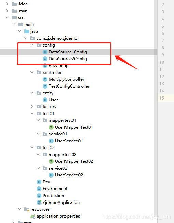This screenshot has width=174, height=223.
Task: Select the test01 package label
Action: point(48,114)
